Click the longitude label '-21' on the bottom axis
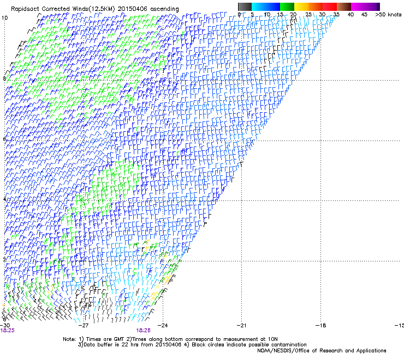 (241, 326)
